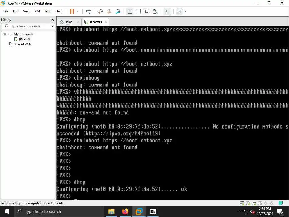Take a snapshot of this virtual machine
This screenshot has width=289, height=217.
pyautogui.click(x=101, y=11)
